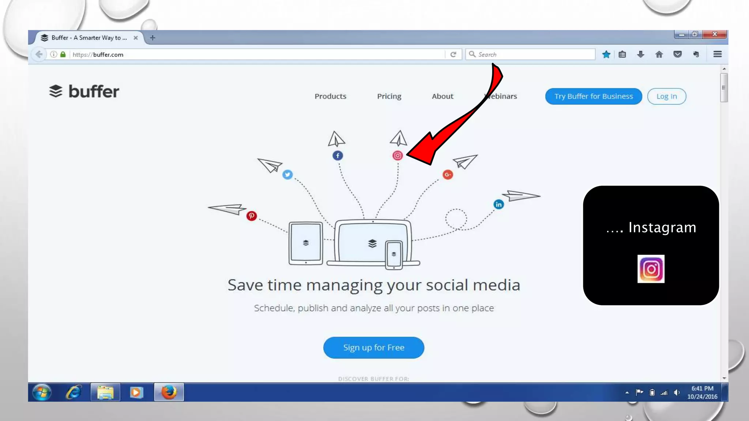Image resolution: width=749 pixels, height=421 pixels.
Task: Go to the Firefox home page icon
Action: [659, 54]
